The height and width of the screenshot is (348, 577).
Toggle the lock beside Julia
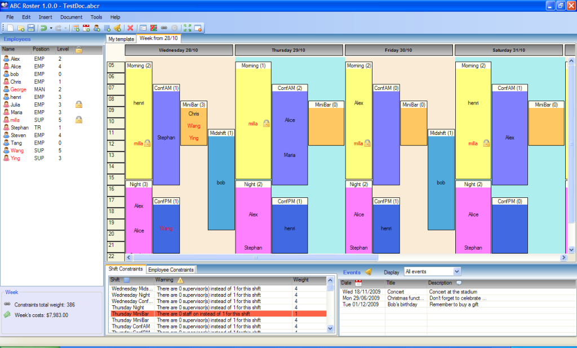click(x=79, y=104)
